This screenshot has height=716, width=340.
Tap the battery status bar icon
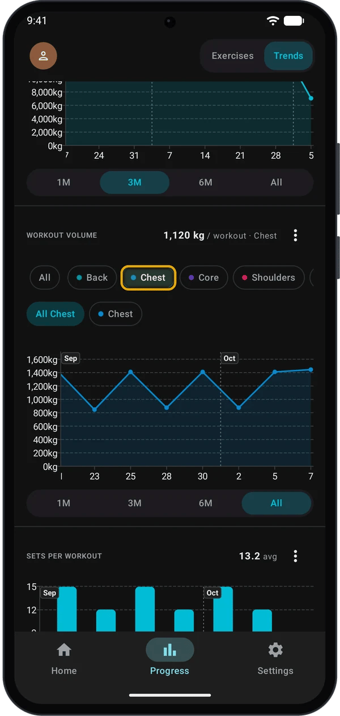(294, 20)
